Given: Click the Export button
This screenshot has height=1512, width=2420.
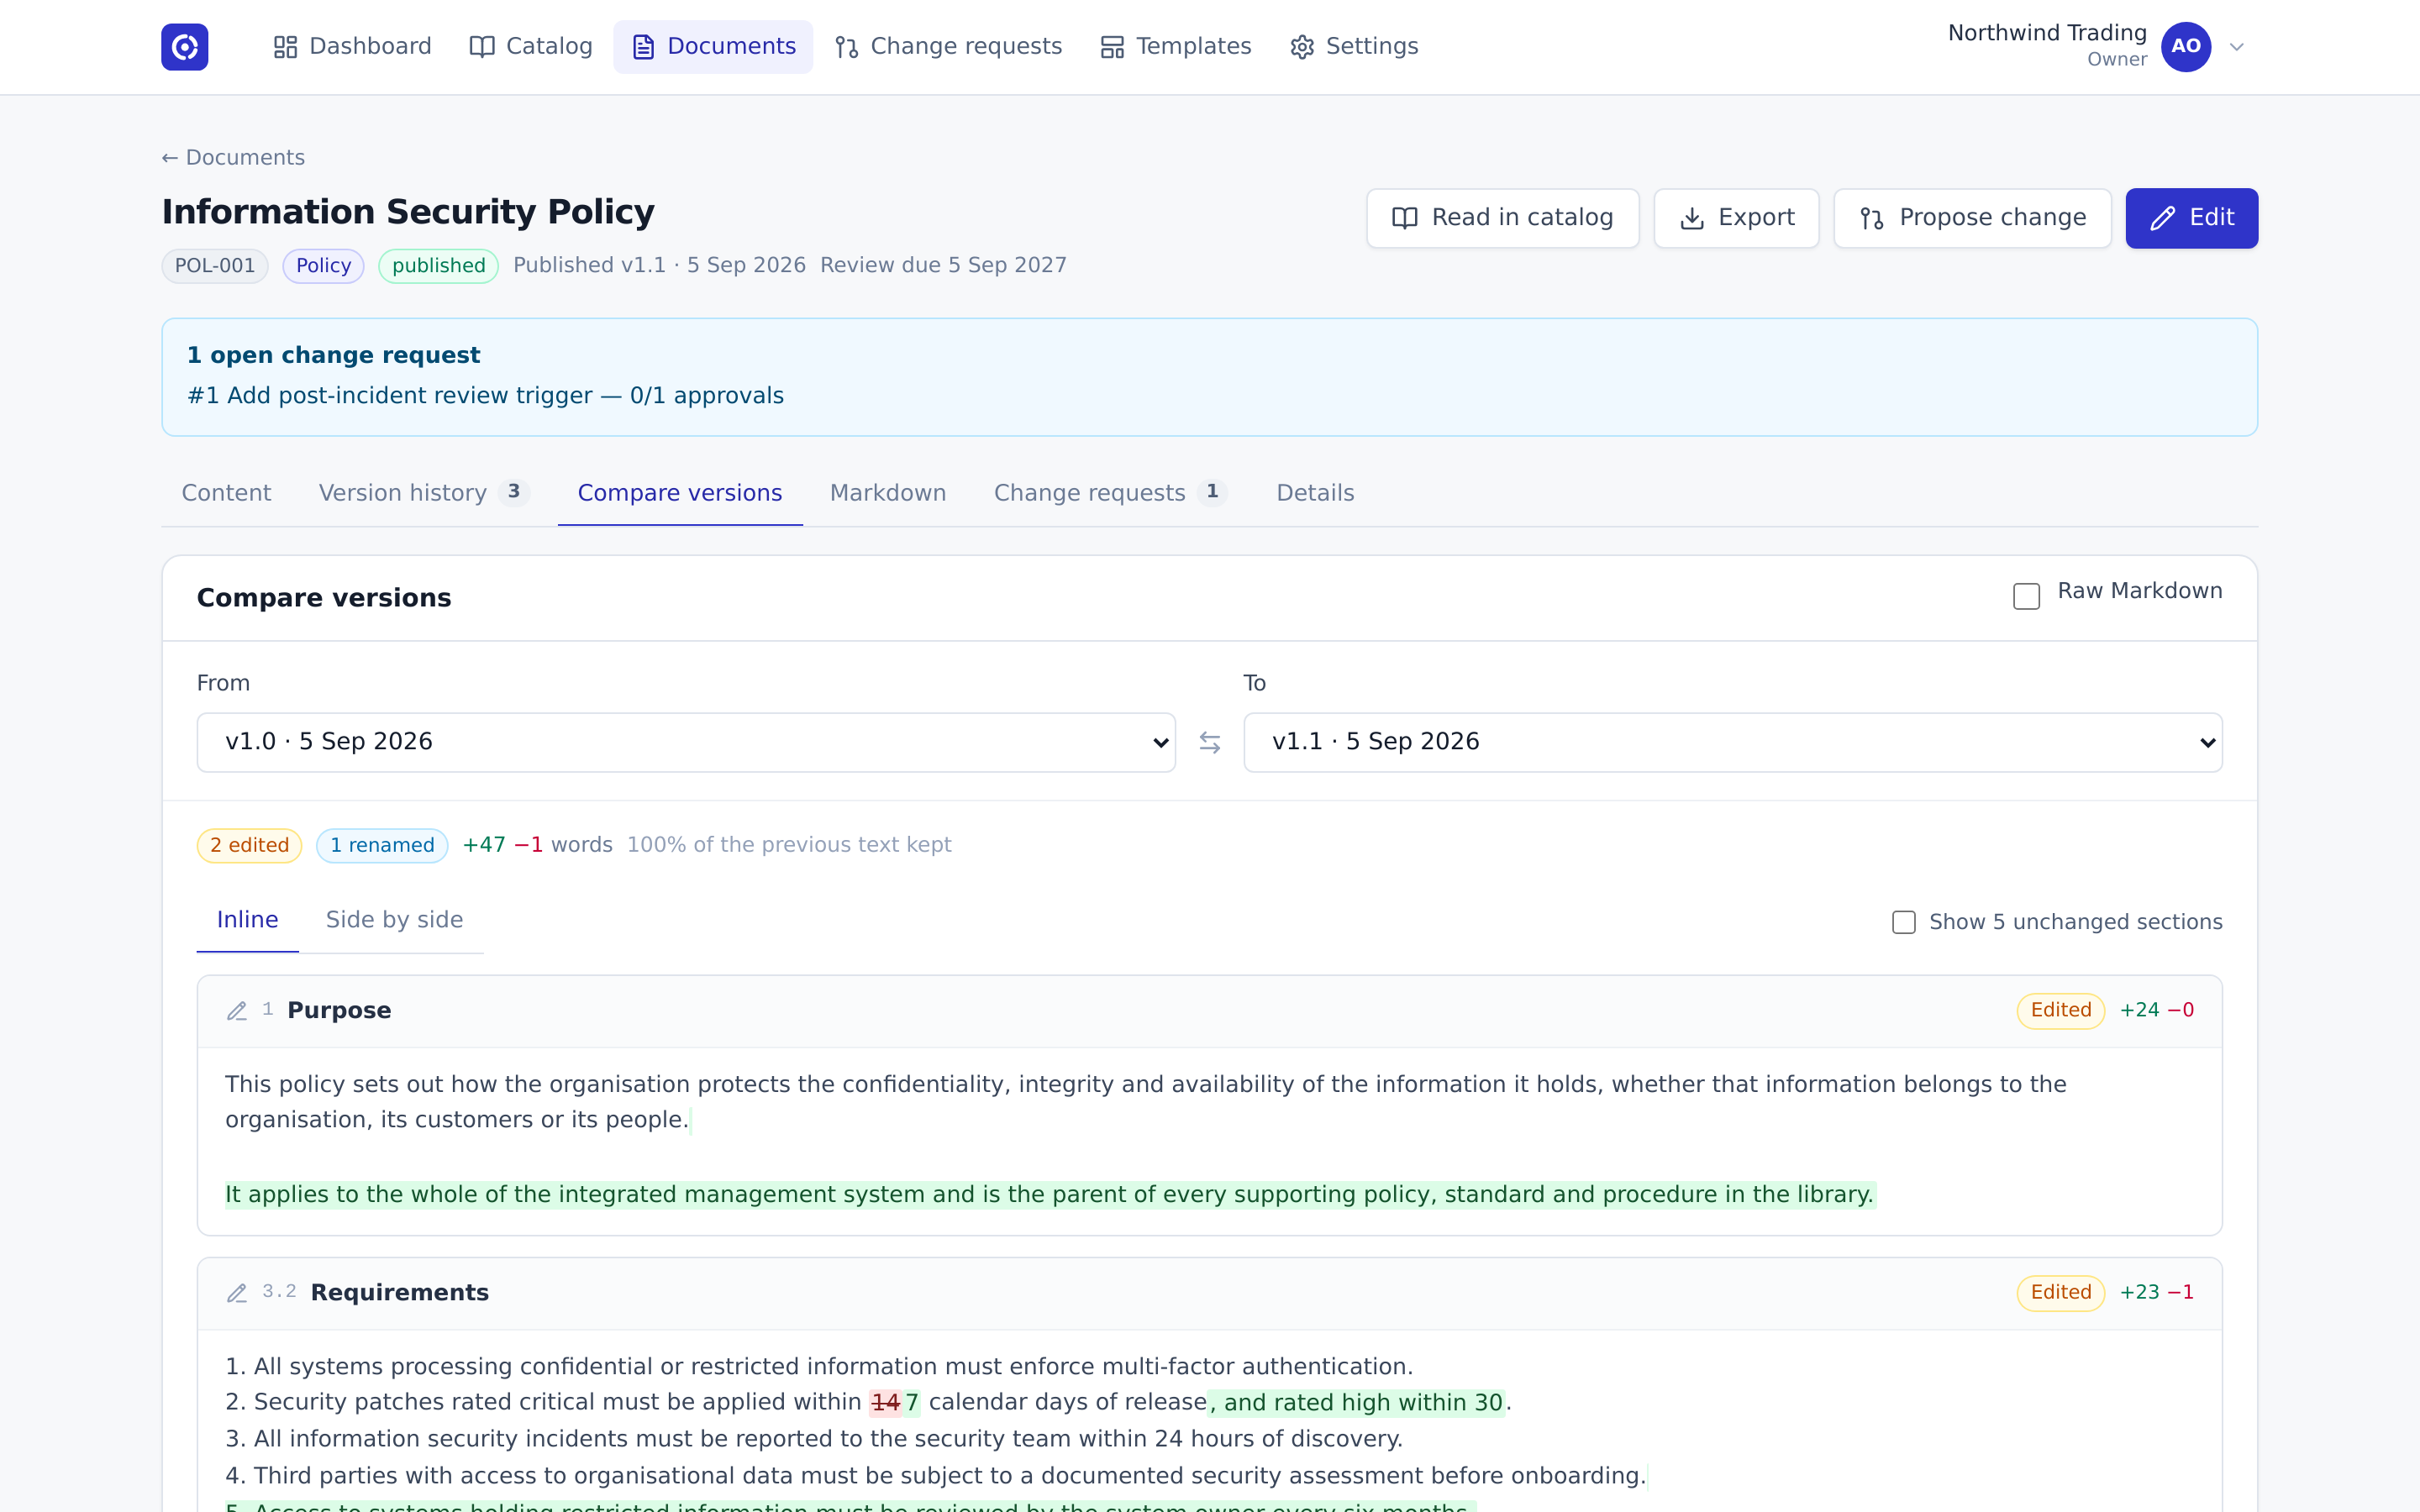Looking at the screenshot, I should click(x=1736, y=218).
